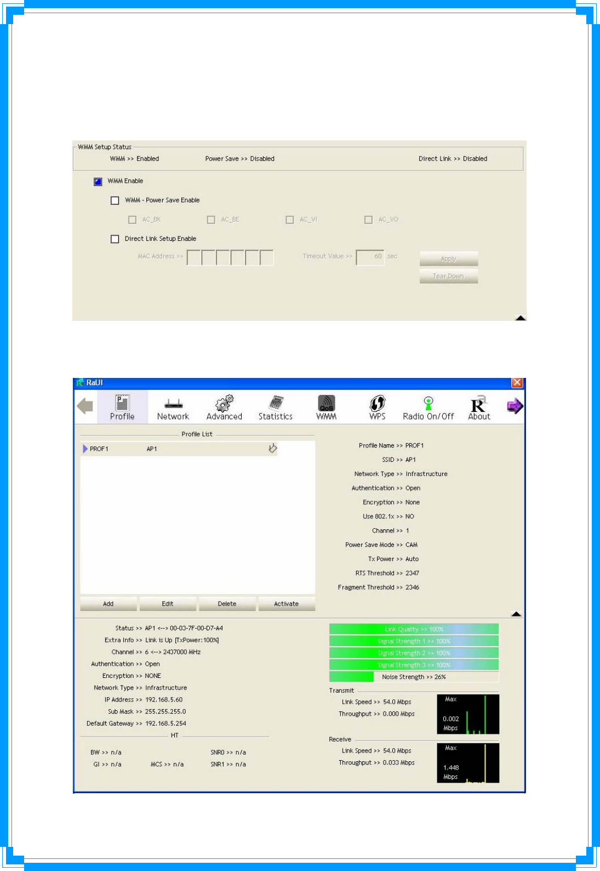Click the Add profile button
Image resolution: width=600 pixels, height=871 pixels.
click(108, 604)
